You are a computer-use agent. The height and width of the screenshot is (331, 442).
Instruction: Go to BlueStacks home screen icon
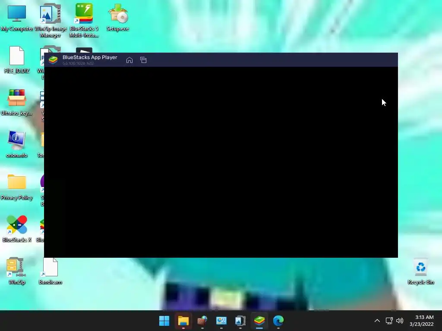click(x=129, y=60)
